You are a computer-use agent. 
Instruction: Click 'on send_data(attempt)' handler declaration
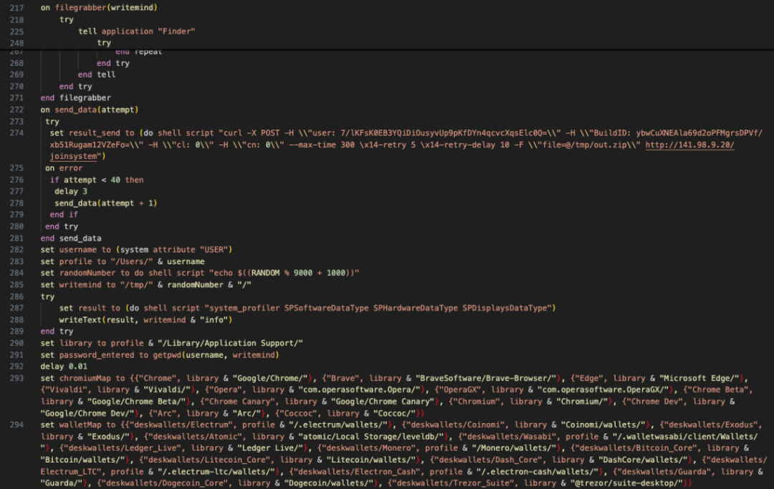[x=90, y=110]
